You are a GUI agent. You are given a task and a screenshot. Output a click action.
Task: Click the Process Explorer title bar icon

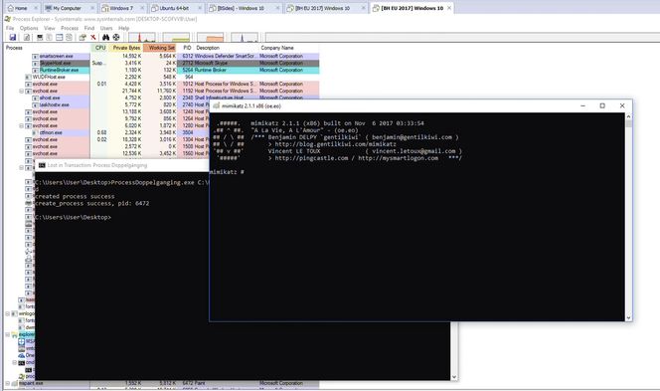[x=7, y=19]
